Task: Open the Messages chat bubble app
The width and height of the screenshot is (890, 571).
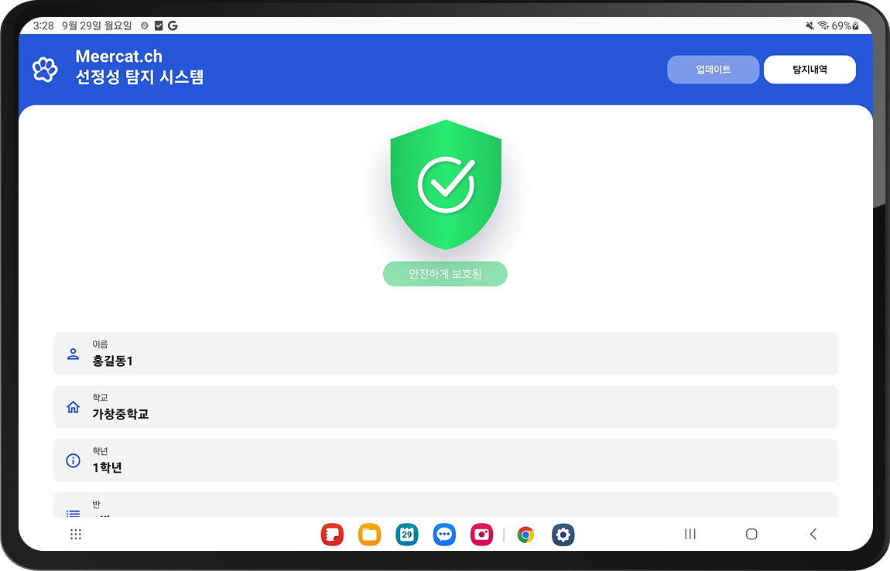Action: 444,535
